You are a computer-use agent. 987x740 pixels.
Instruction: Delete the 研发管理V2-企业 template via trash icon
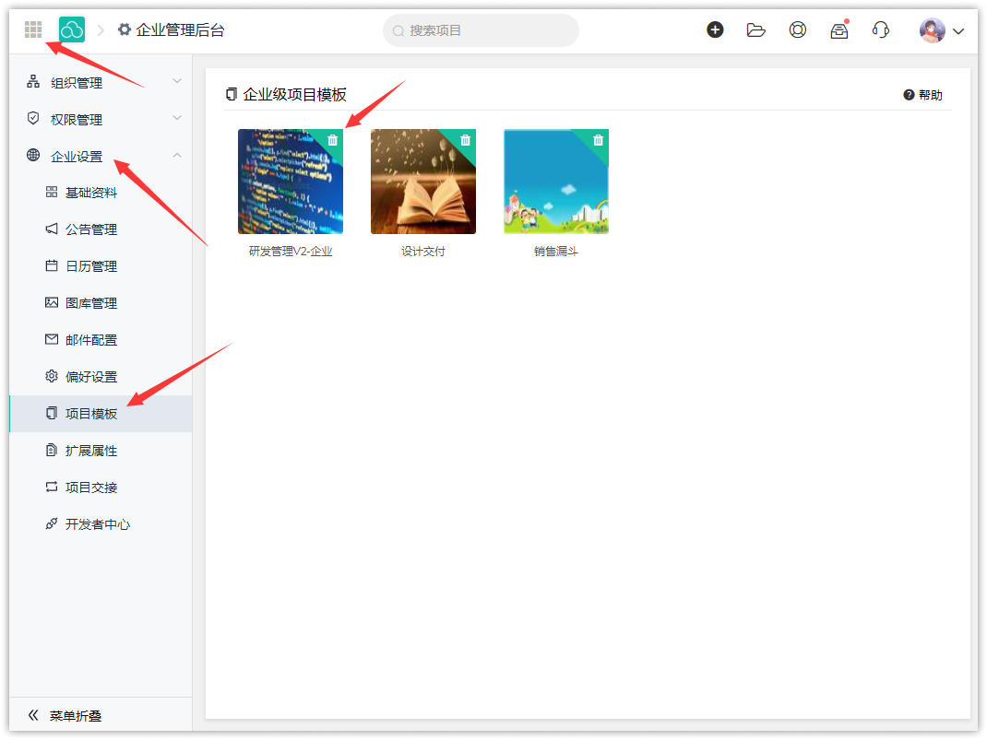click(x=333, y=140)
